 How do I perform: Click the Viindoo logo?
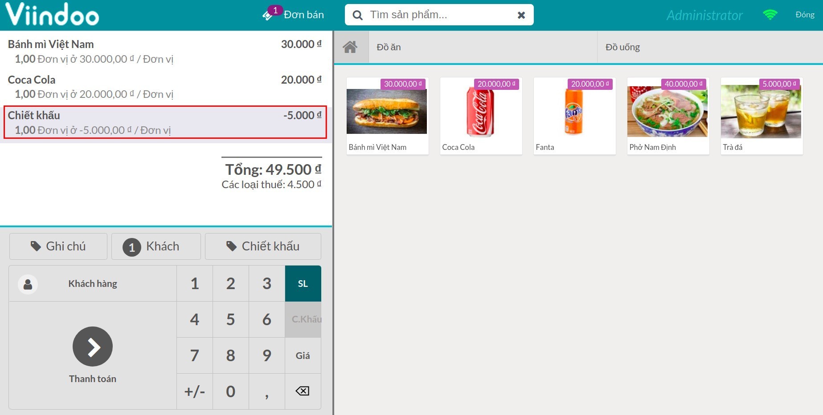(x=53, y=15)
